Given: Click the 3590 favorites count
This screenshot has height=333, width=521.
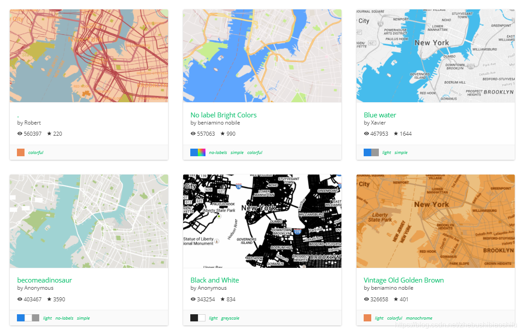Looking at the screenshot, I should tap(59, 300).
